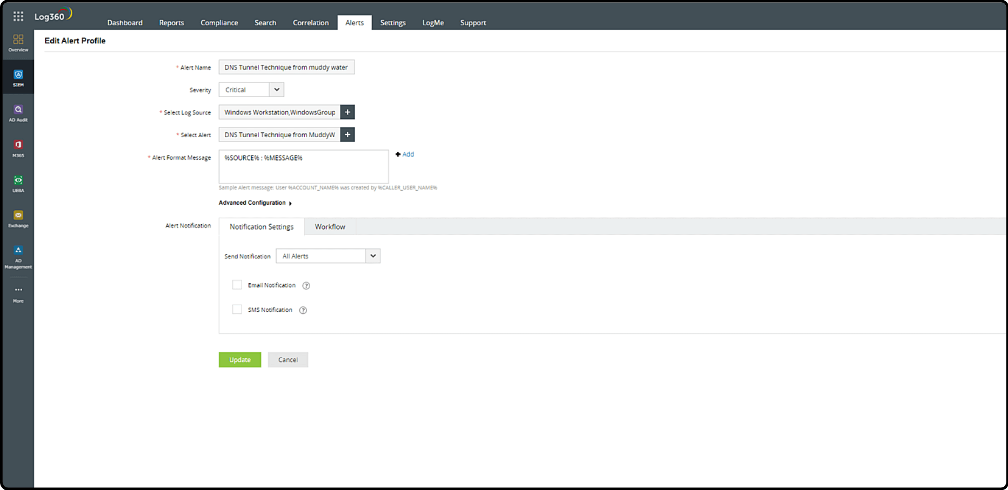
Task: Open the Compliance tab
Action: point(219,23)
